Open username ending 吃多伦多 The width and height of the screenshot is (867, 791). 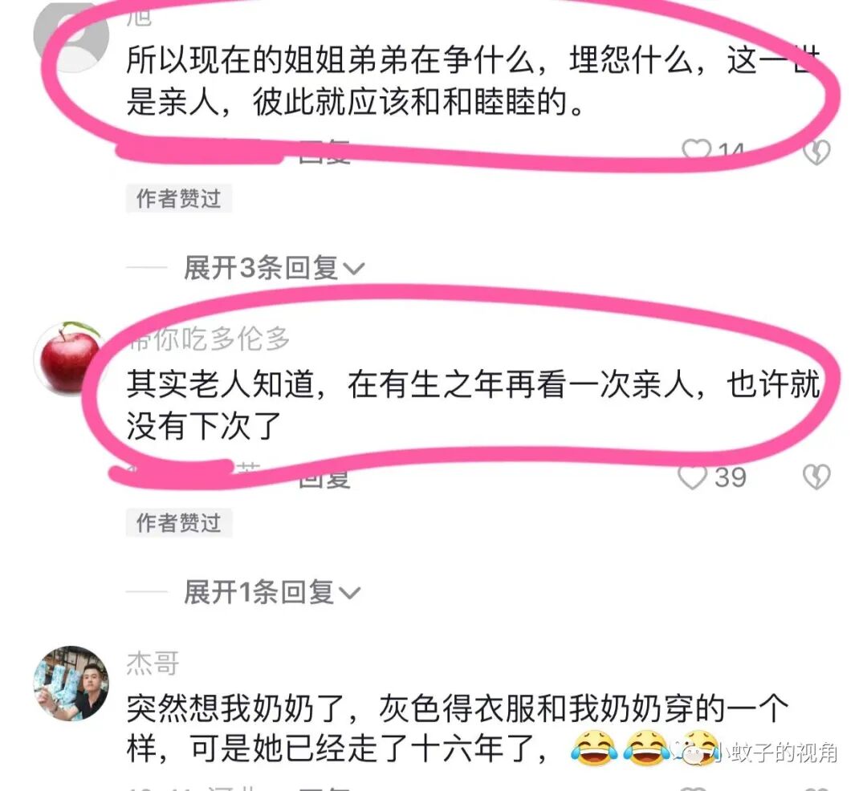208,339
